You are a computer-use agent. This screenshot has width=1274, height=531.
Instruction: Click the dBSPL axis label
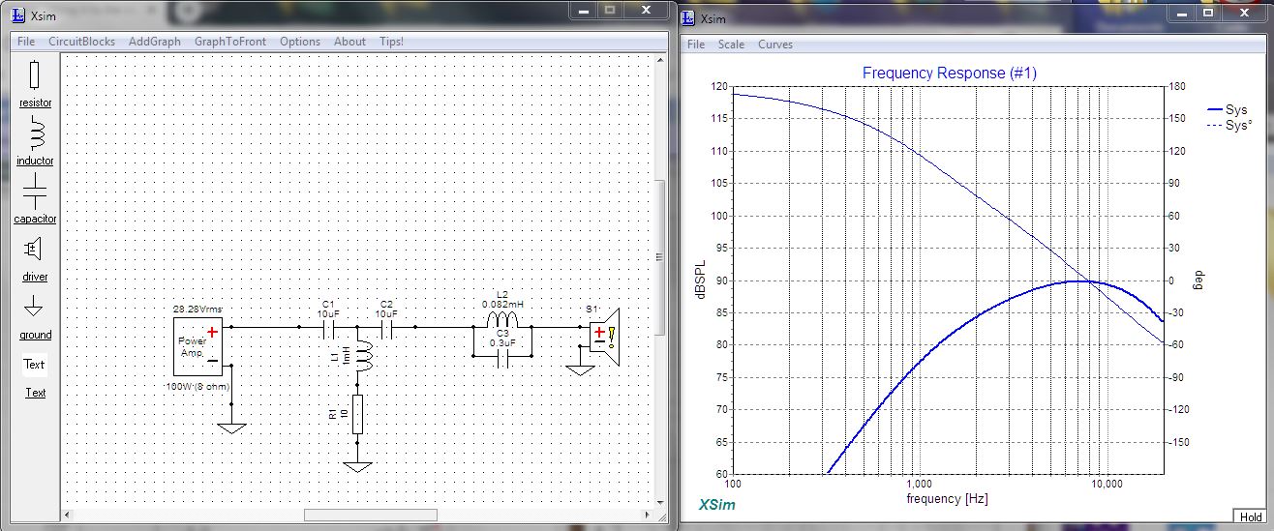(699, 280)
